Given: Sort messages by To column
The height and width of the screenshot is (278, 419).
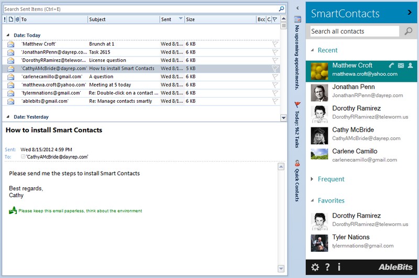Looking at the screenshot, I should tap(53, 19).
